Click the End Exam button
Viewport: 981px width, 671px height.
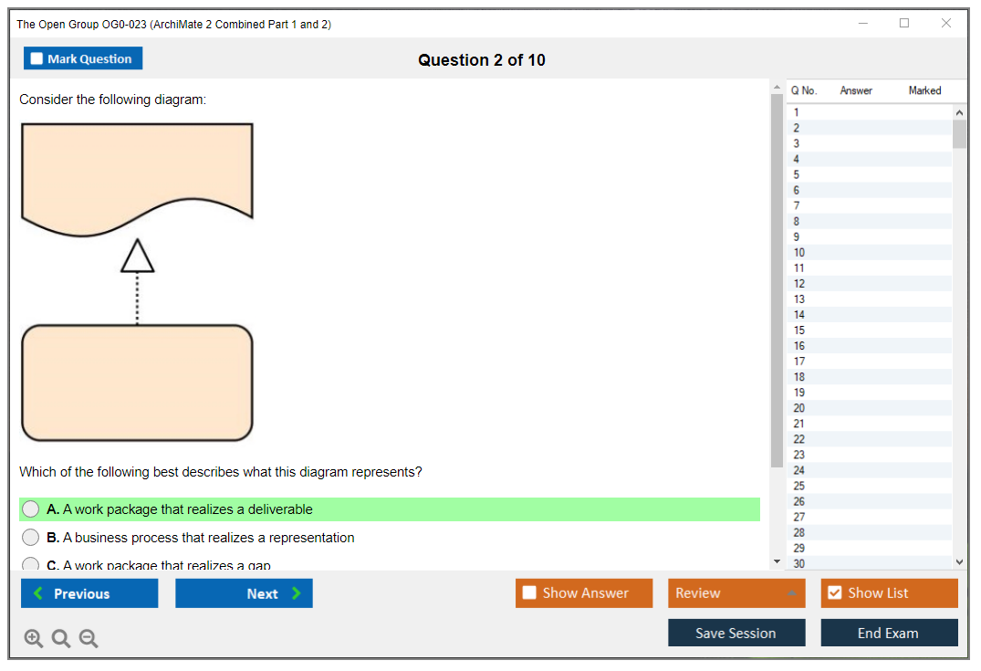coord(889,633)
